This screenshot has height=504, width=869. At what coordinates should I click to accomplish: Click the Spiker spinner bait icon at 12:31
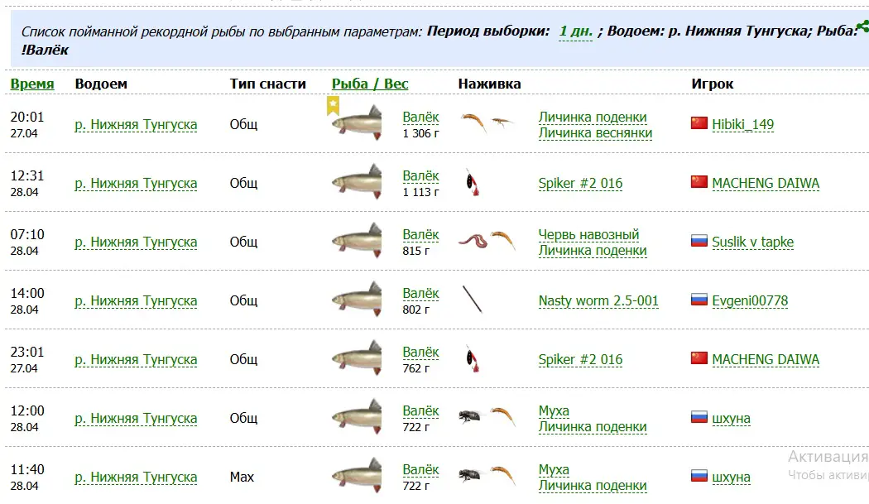tap(473, 183)
